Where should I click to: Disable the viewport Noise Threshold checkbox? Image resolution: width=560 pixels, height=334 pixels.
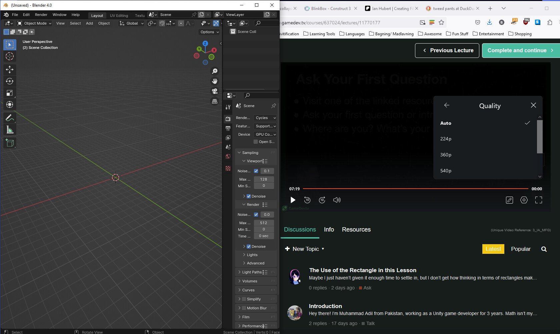point(256,171)
